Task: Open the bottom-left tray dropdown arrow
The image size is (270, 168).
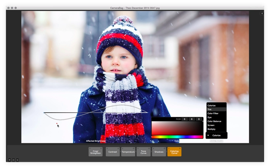Action: (10, 160)
